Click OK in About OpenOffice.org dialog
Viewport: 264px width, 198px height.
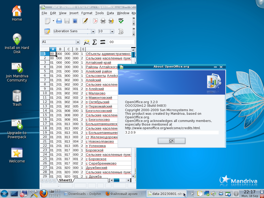(x=171, y=141)
